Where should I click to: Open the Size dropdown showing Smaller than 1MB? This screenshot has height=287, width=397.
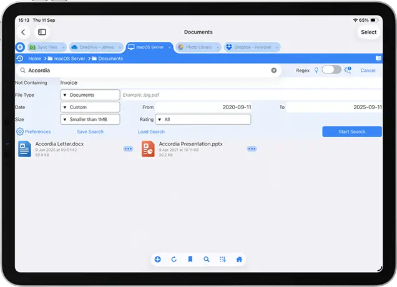[x=90, y=119]
